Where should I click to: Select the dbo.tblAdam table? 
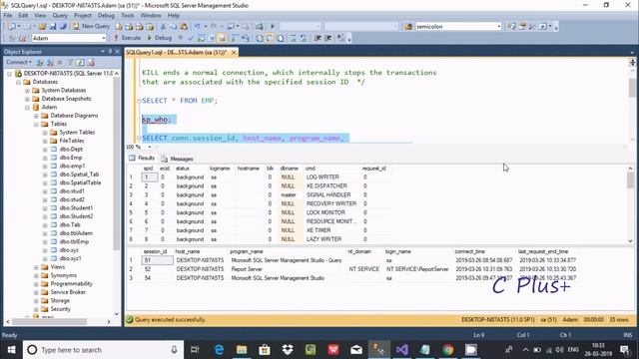point(76,233)
